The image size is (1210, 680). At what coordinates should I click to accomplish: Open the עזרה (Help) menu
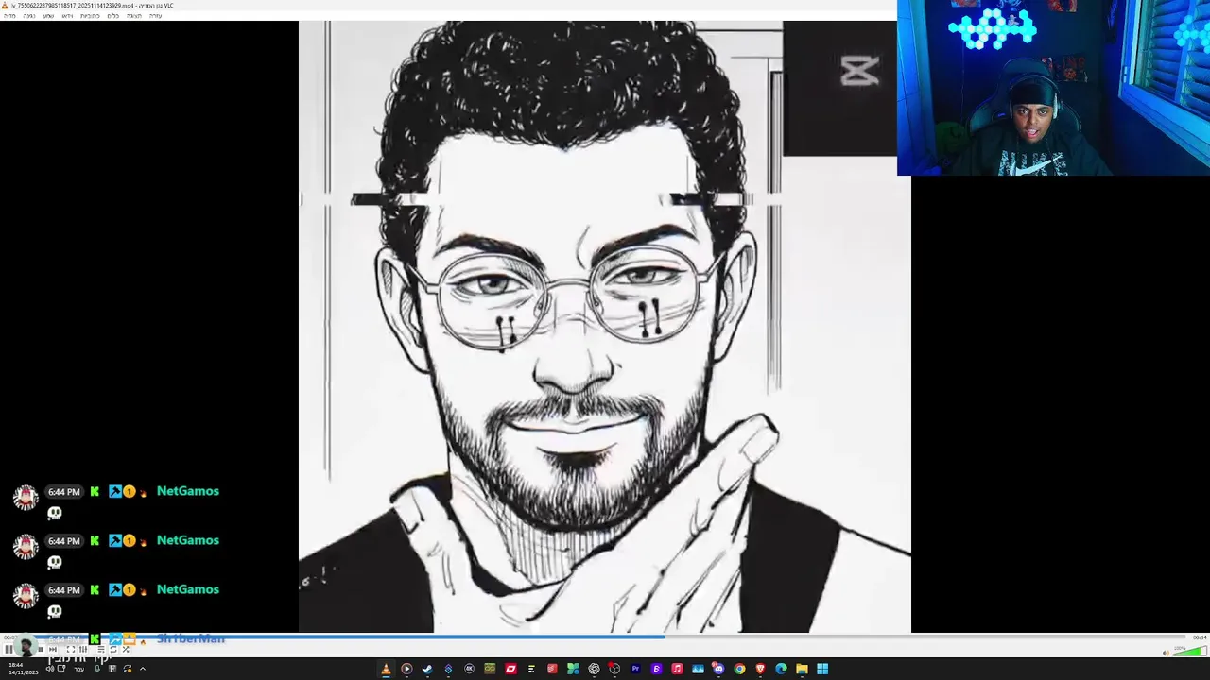pyautogui.click(x=156, y=16)
